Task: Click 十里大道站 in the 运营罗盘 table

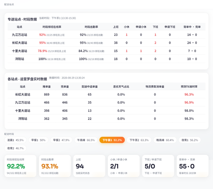Action: (x=23, y=110)
